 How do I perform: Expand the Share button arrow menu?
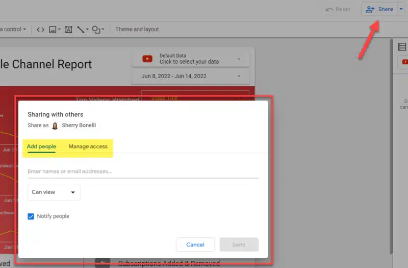tap(401, 9)
